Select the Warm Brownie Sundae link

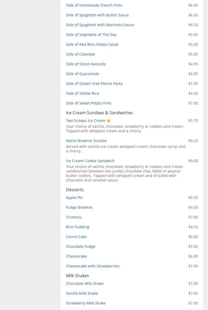pos(86,141)
